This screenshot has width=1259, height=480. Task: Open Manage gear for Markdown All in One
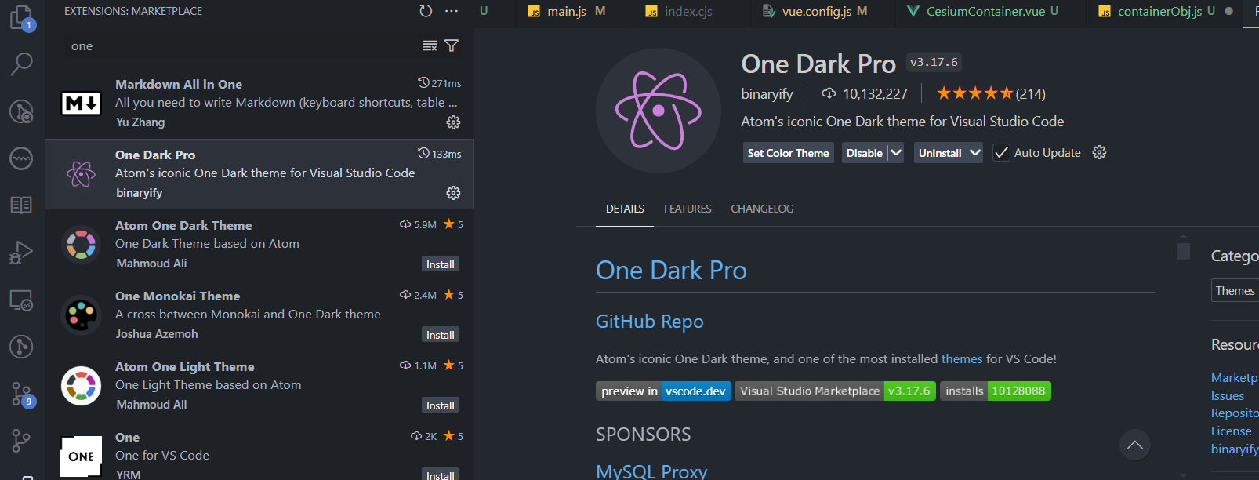coord(453,122)
